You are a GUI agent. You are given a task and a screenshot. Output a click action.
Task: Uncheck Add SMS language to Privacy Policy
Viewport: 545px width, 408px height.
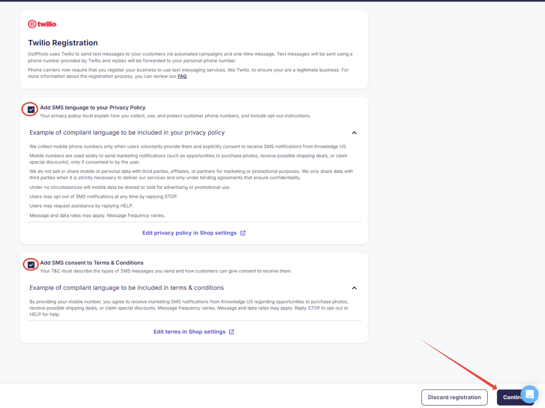point(31,109)
